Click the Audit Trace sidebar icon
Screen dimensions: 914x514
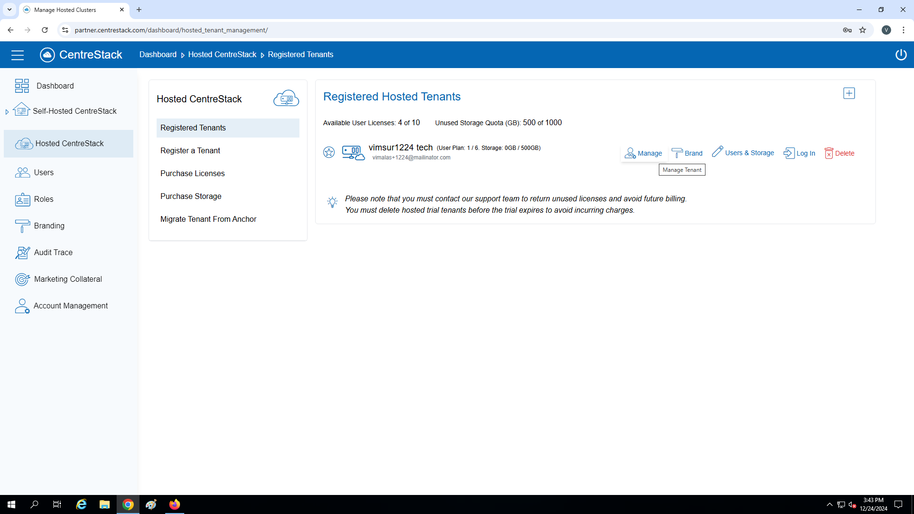(22, 253)
